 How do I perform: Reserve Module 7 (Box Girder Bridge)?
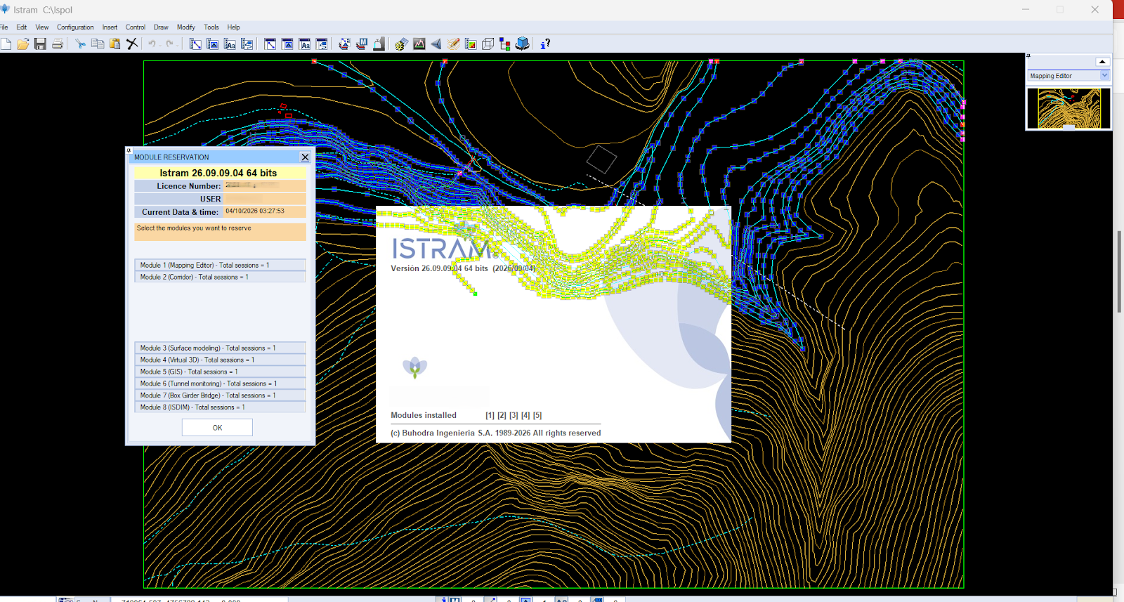220,395
